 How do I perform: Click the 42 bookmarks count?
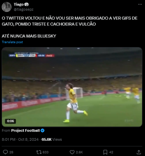[111, 152]
